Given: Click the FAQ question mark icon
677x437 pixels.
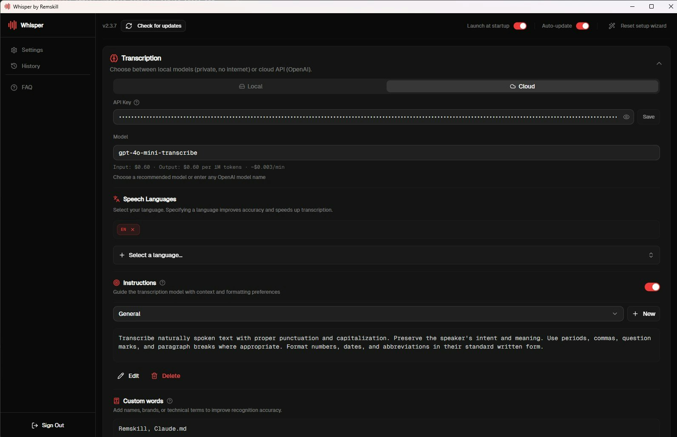Looking at the screenshot, I should pyautogui.click(x=14, y=87).
